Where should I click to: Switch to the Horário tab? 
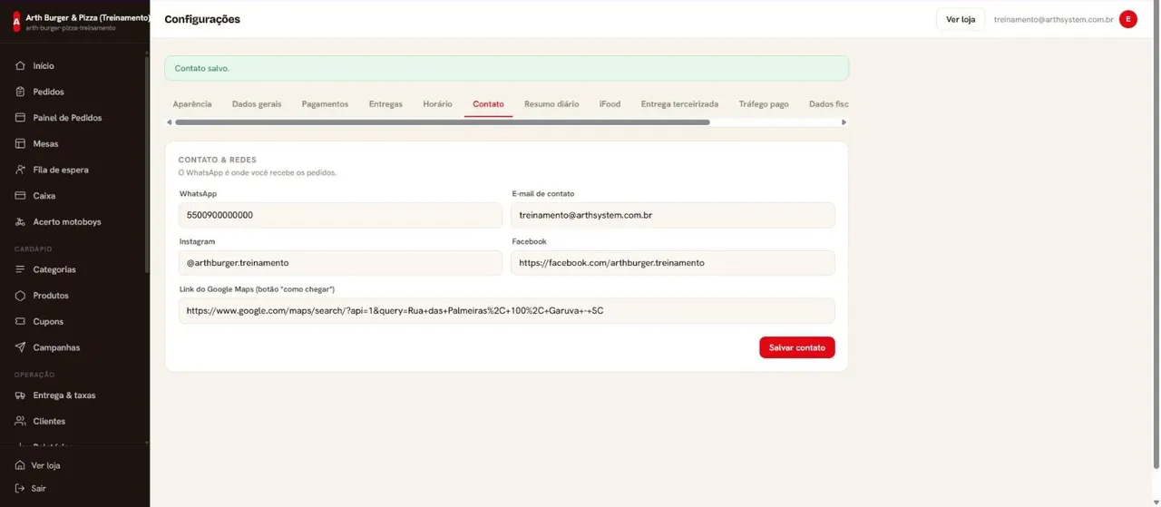point(437,104)
